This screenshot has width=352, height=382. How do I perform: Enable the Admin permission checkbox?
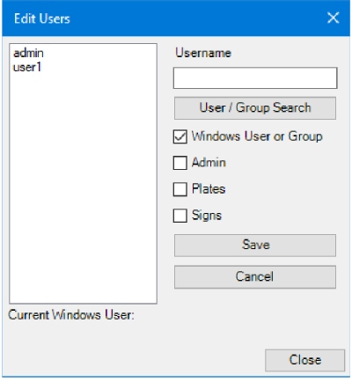(x=180, y=163)
